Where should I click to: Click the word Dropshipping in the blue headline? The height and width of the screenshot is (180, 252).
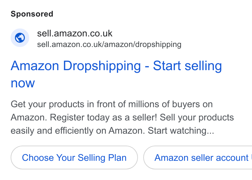(102, 66)
